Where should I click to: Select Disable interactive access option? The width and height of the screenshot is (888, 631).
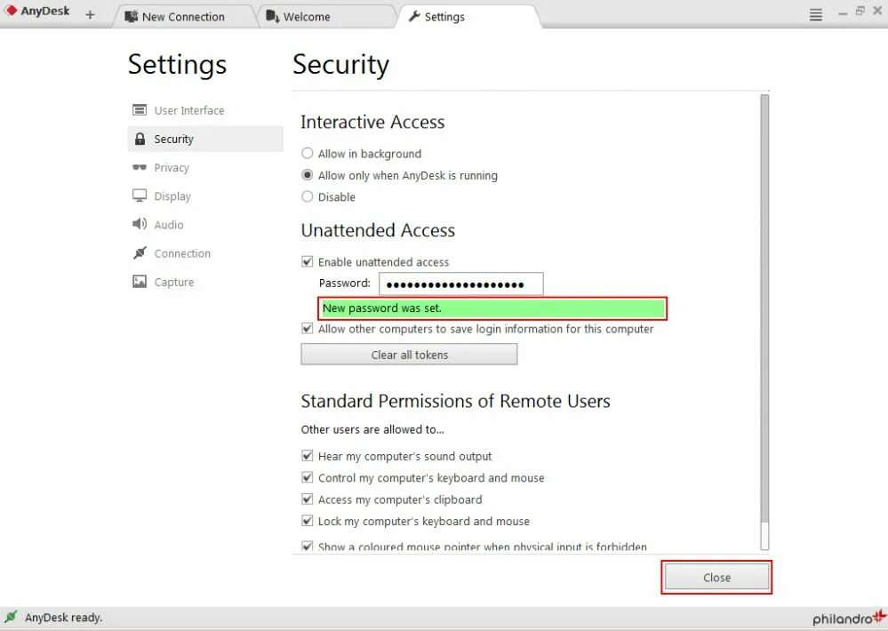tap(307, 196)
